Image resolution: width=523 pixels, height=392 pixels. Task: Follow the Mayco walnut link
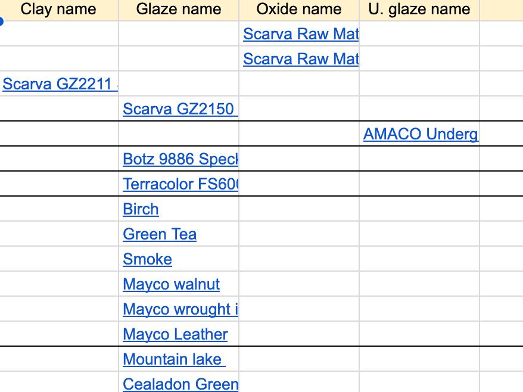coord(171,284)
